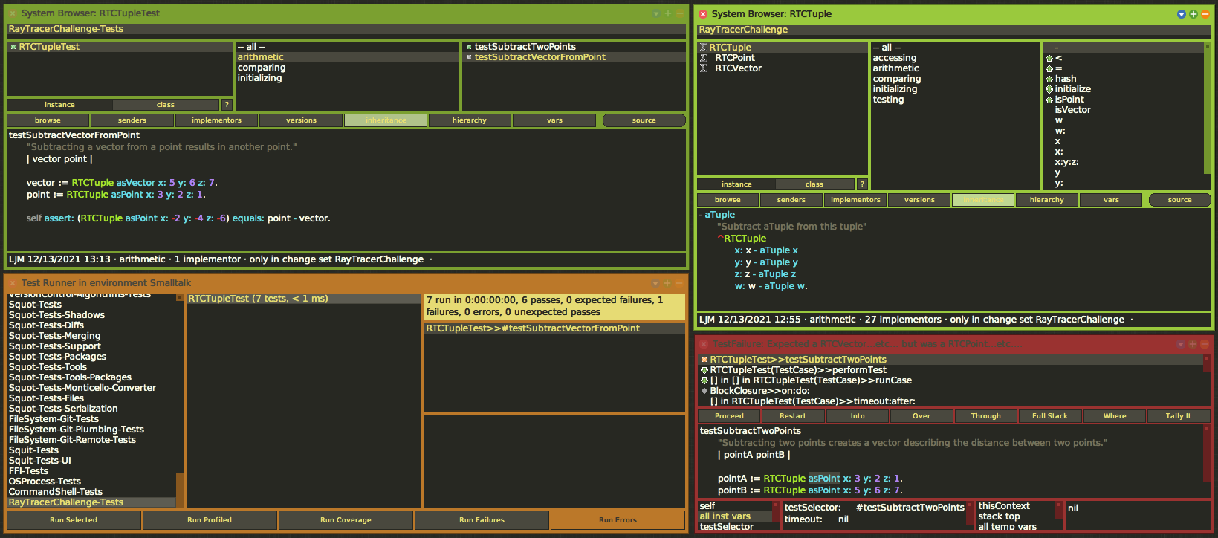
Task: Click the orange icon beside RTCTupleTest>>testSubtractTwoPoints stack frame
Action: click(704, 360)
